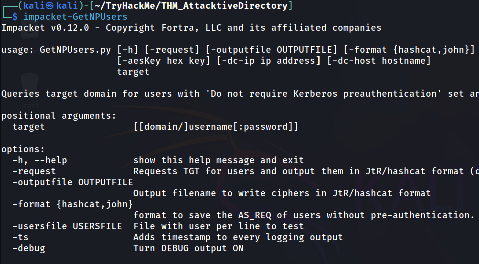Click the positional arguments heading

pos(59,116)
